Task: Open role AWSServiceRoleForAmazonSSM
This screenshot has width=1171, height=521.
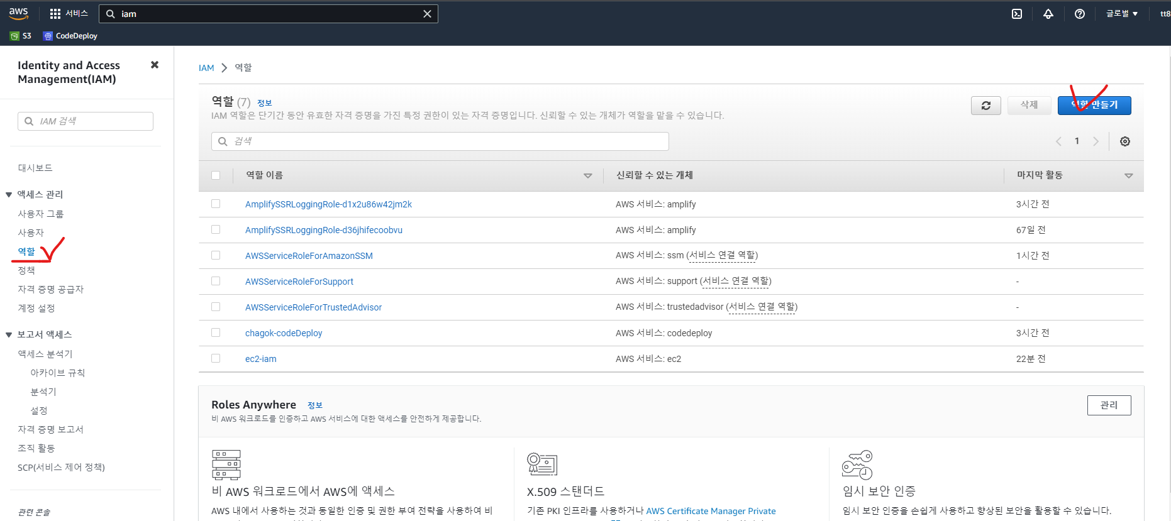Action: 309,256
